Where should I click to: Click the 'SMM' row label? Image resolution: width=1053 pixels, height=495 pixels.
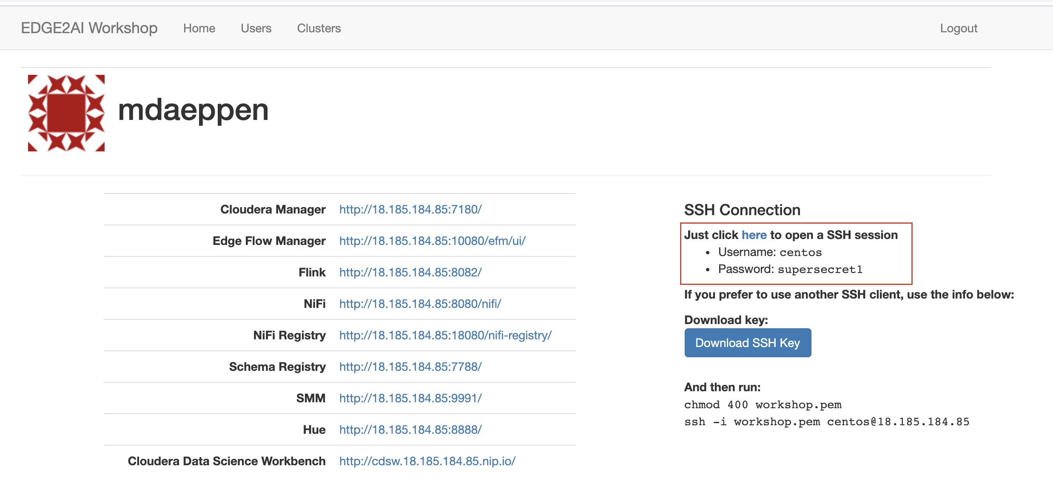pos(311,398)
